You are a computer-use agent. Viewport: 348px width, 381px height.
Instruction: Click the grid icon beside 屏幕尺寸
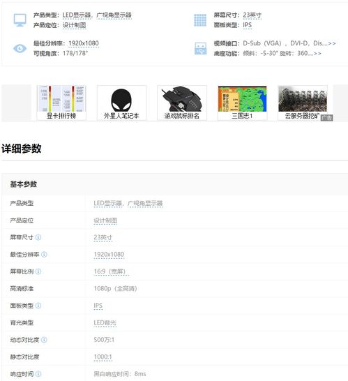[200, 20]
